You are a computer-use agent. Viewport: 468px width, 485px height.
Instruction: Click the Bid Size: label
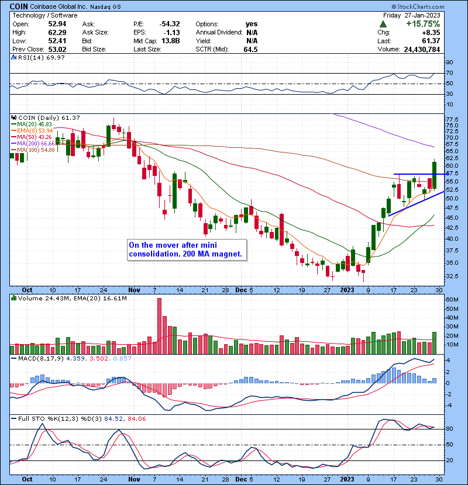(x=94, y=49)
